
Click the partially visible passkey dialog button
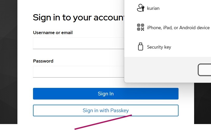pyautogui.click(x=205, y=70)
